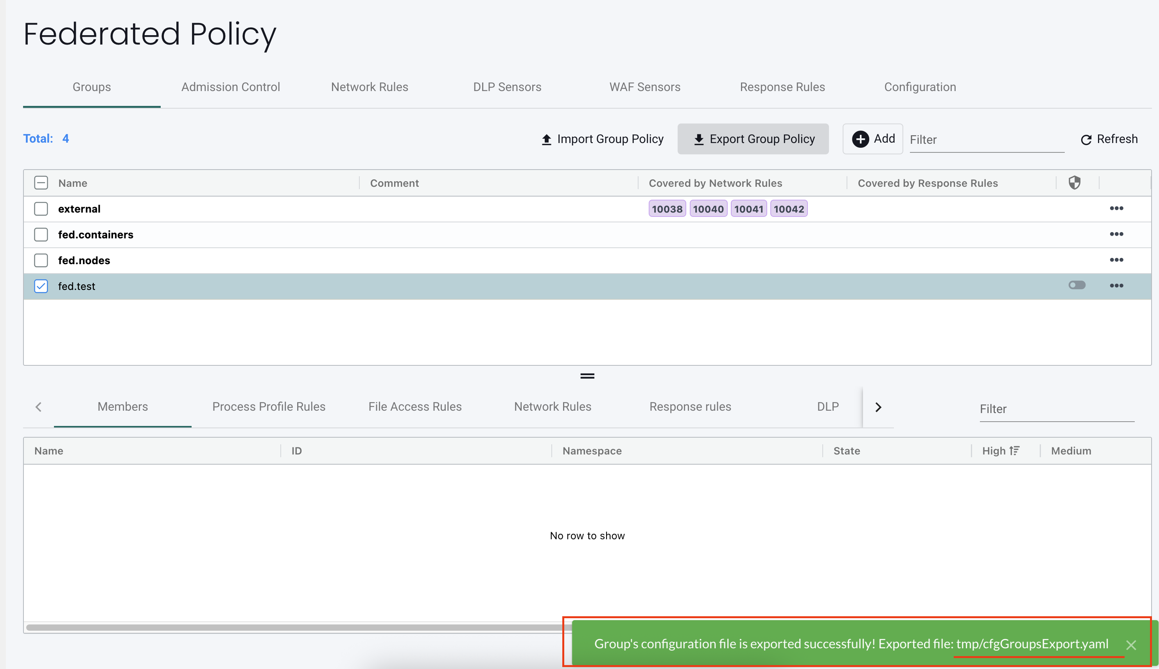The height and width of the screenshot is (669, 1159).
Task: Click the shield icon column header
Action: point(1074,183)
